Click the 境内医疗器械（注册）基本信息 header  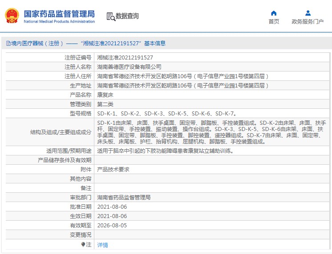point(86,44)
